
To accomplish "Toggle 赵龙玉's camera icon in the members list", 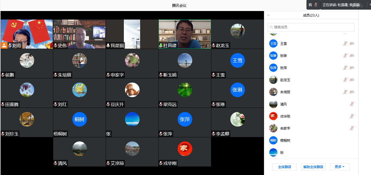I will pyautogui.click(x=352, y=80).
